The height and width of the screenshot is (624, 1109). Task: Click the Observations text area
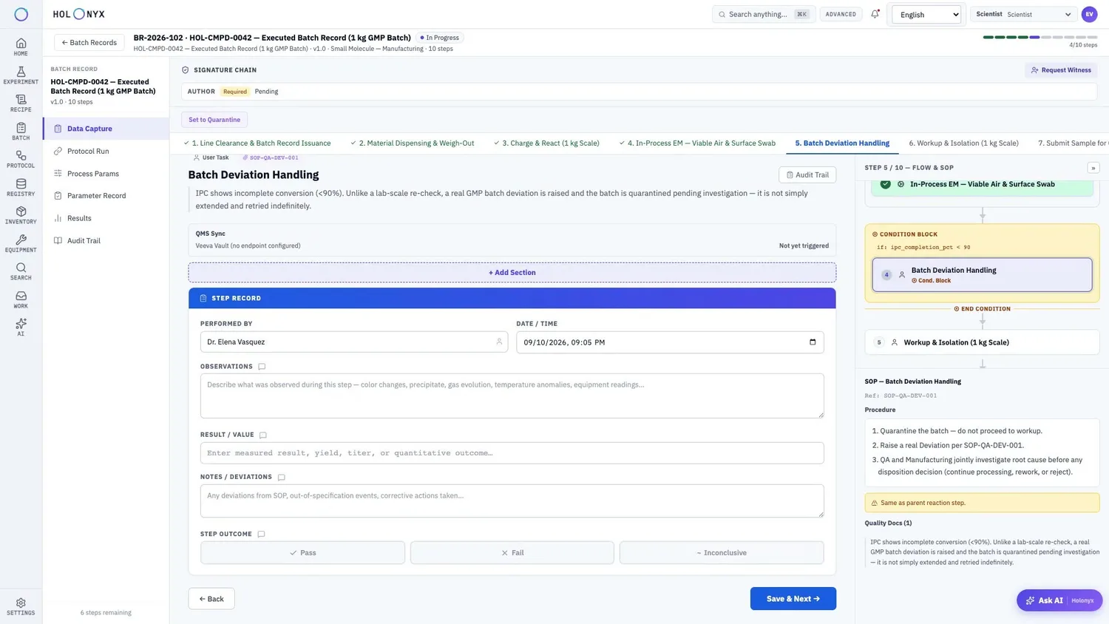(512, 396)
